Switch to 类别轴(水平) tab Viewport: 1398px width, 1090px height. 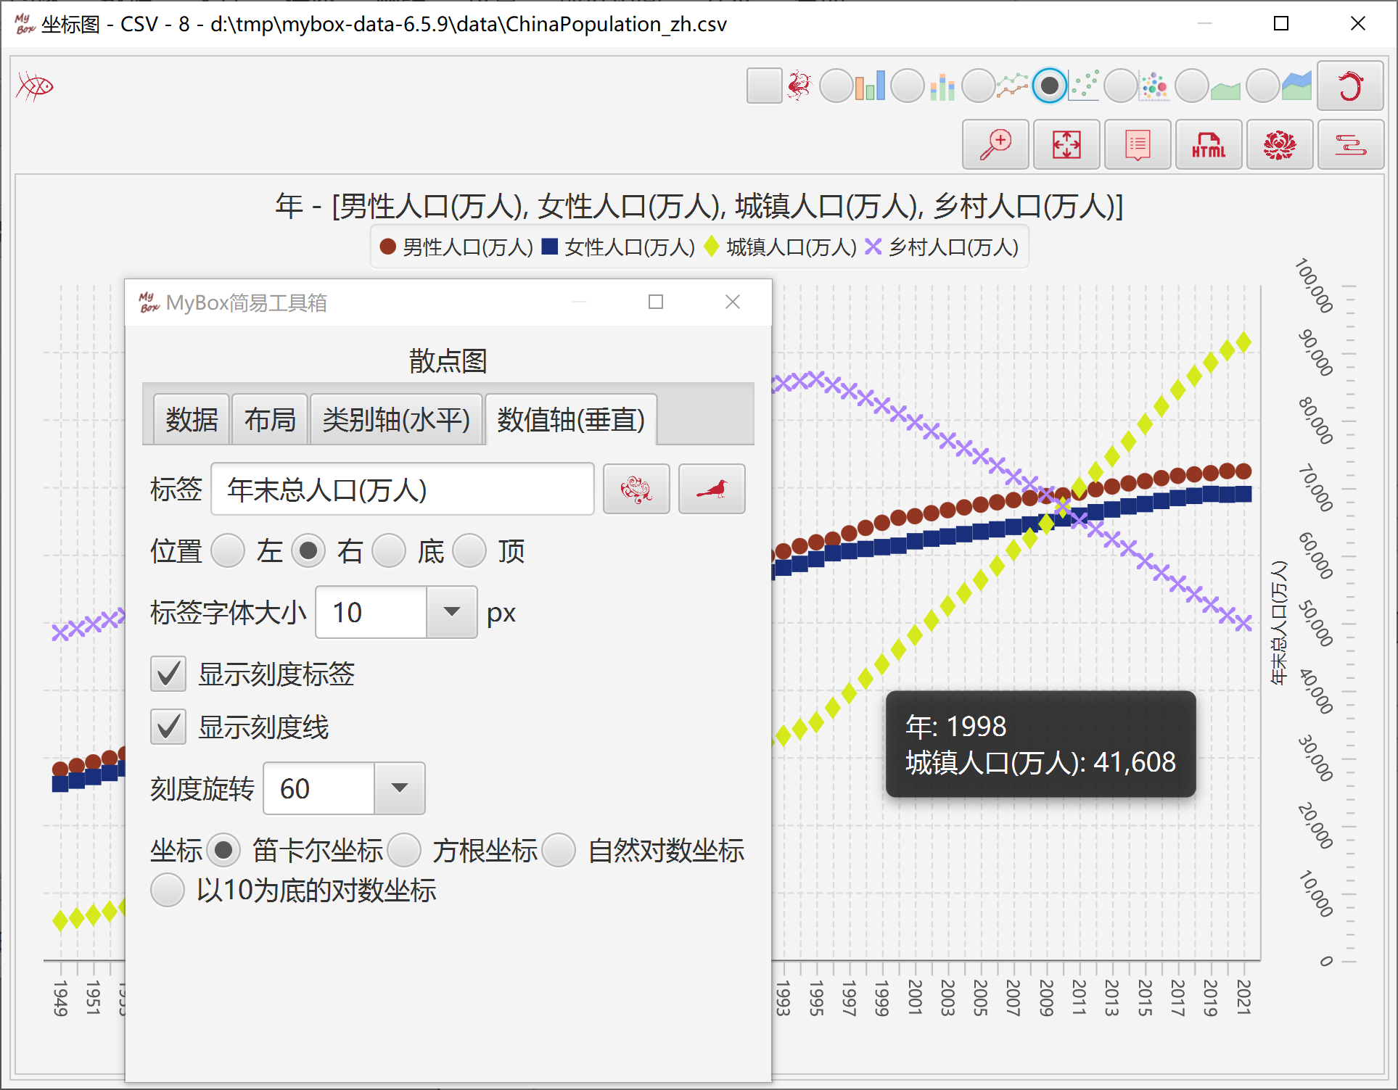[396, 419]
